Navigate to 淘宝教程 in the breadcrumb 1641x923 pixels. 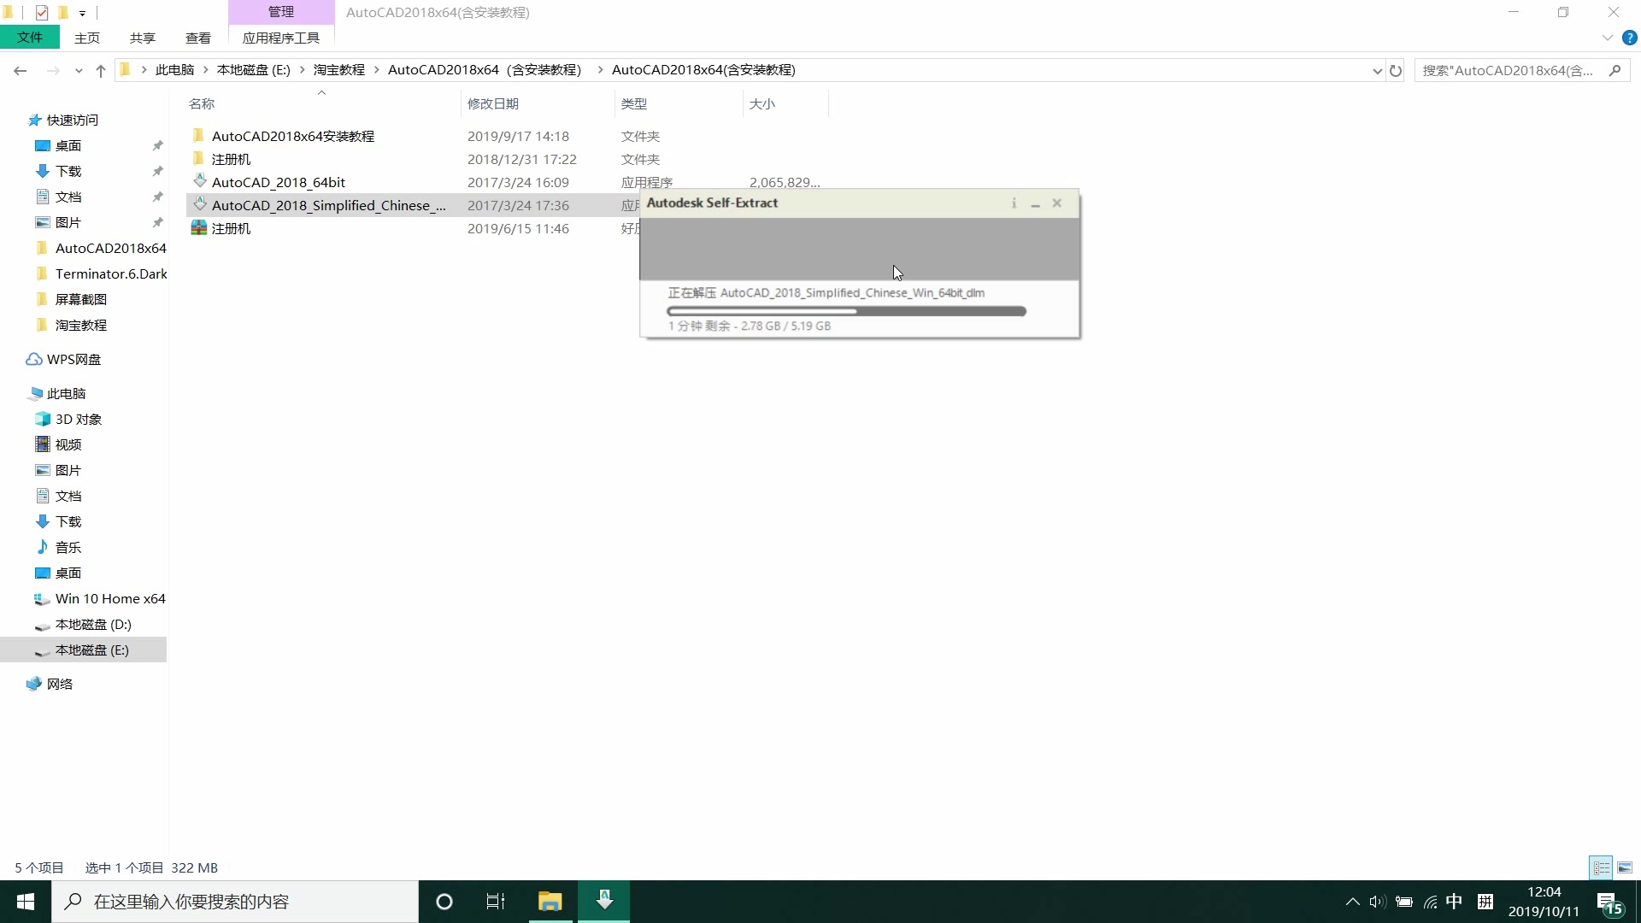(339, 69)
